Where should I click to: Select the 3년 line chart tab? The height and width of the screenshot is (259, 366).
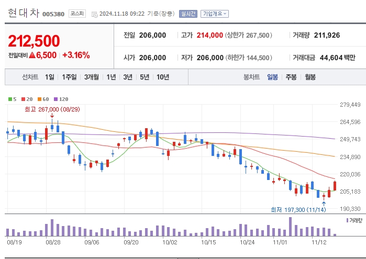128,77
